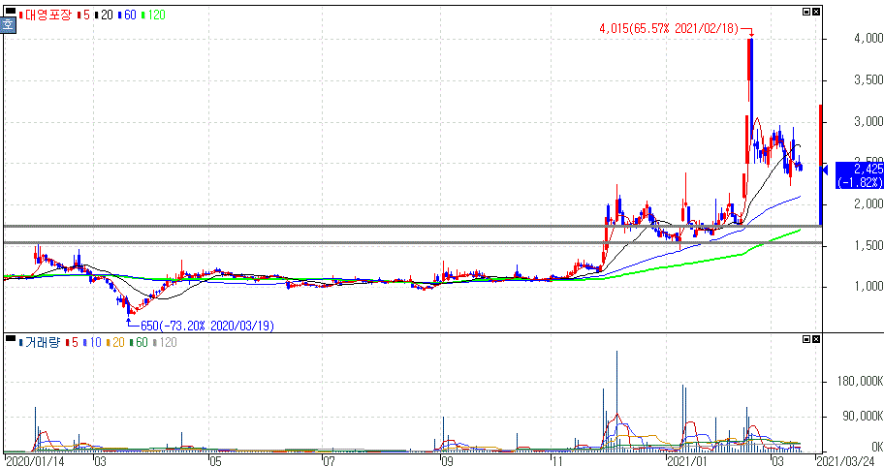Screen dimensions: 884x467
Task: Click the 1,500 price axis label
Action: [x=868, y=246]
